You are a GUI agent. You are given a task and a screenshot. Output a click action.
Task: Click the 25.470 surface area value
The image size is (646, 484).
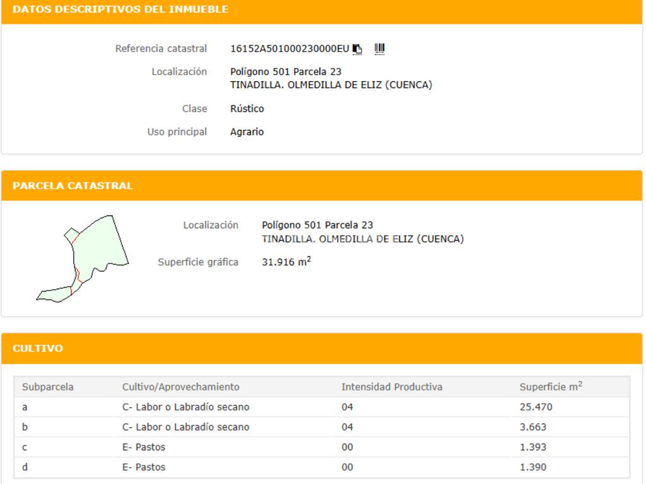click(x=536, y=407)
